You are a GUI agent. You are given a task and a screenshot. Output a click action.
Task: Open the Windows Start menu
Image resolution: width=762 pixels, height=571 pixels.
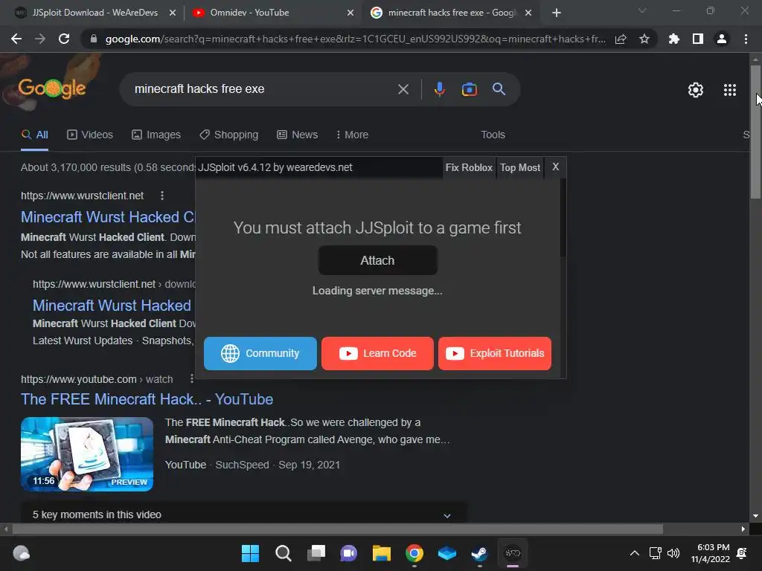click(250, 553)
